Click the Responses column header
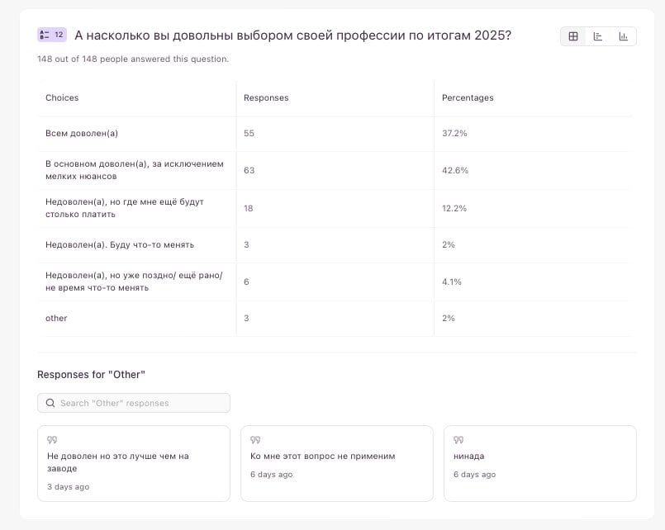 (266, 97)
